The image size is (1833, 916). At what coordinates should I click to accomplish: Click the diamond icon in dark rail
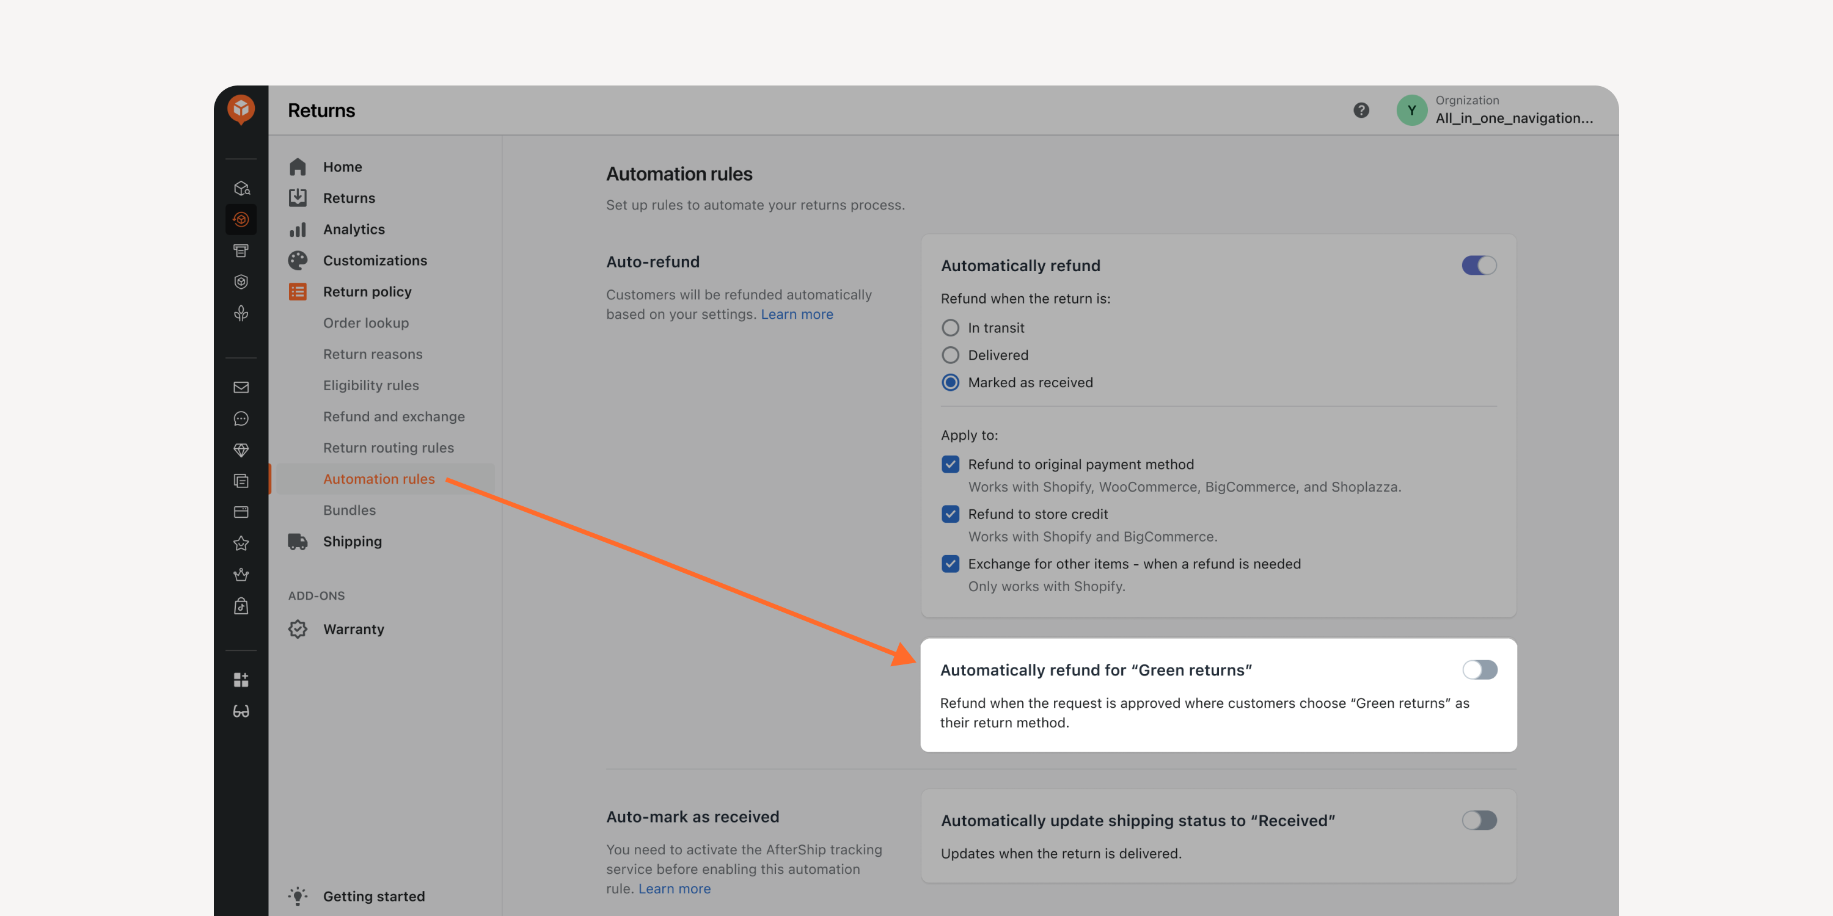pos(241,450)
